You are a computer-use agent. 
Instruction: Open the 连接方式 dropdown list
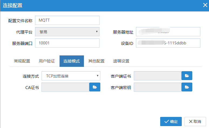tap(71, 76)
